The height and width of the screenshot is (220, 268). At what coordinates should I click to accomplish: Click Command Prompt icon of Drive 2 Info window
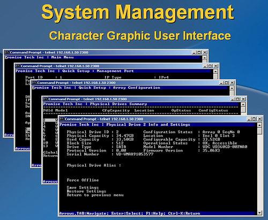pos(62,119)
